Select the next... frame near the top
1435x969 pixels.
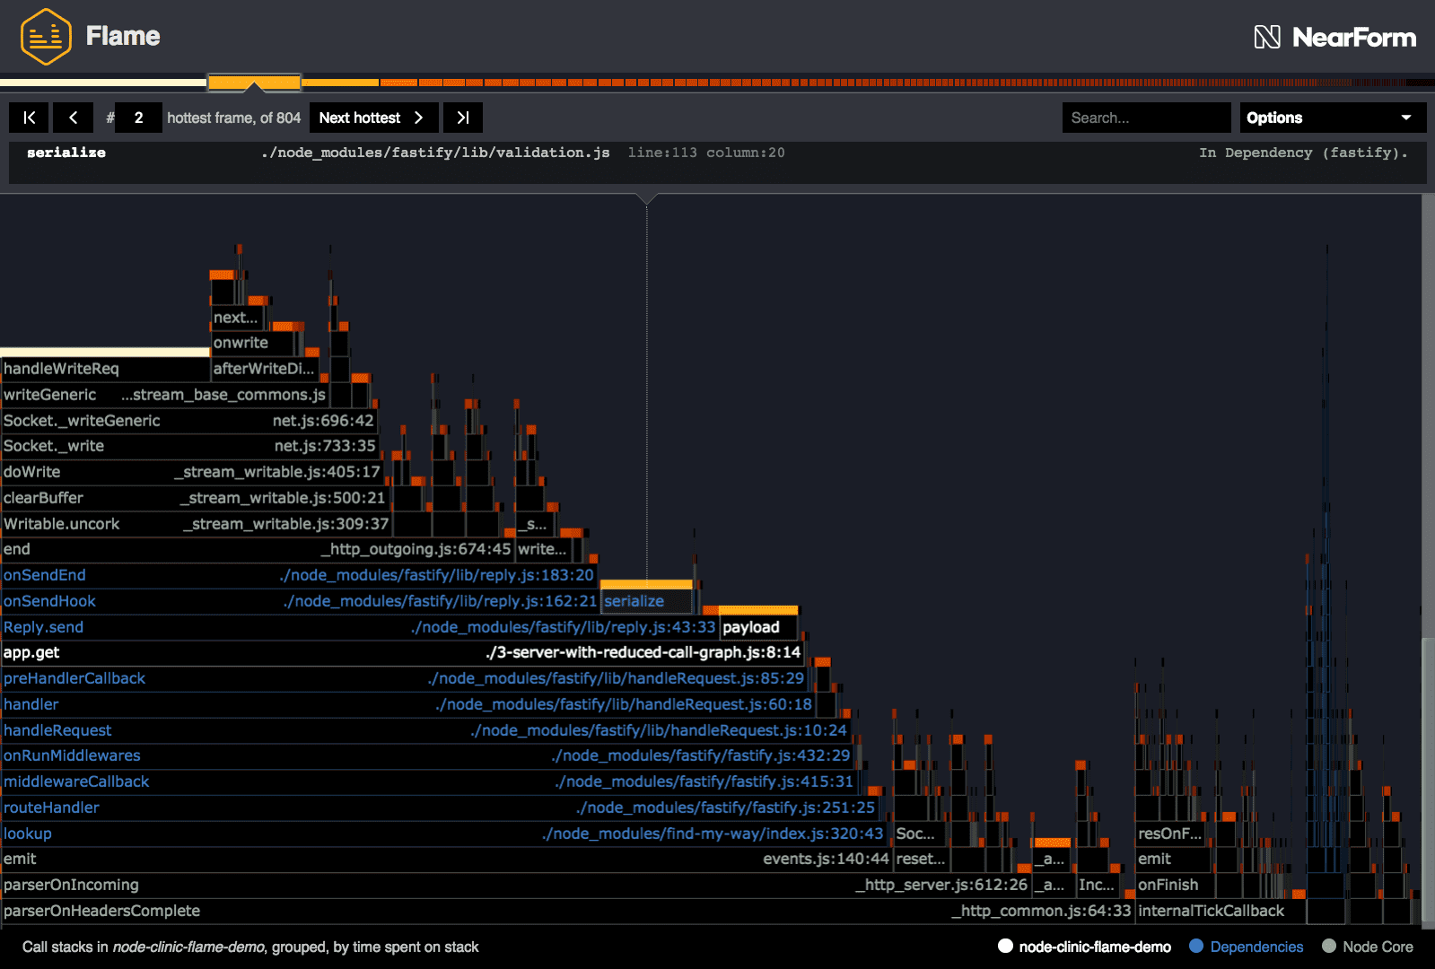pos(237,318)
